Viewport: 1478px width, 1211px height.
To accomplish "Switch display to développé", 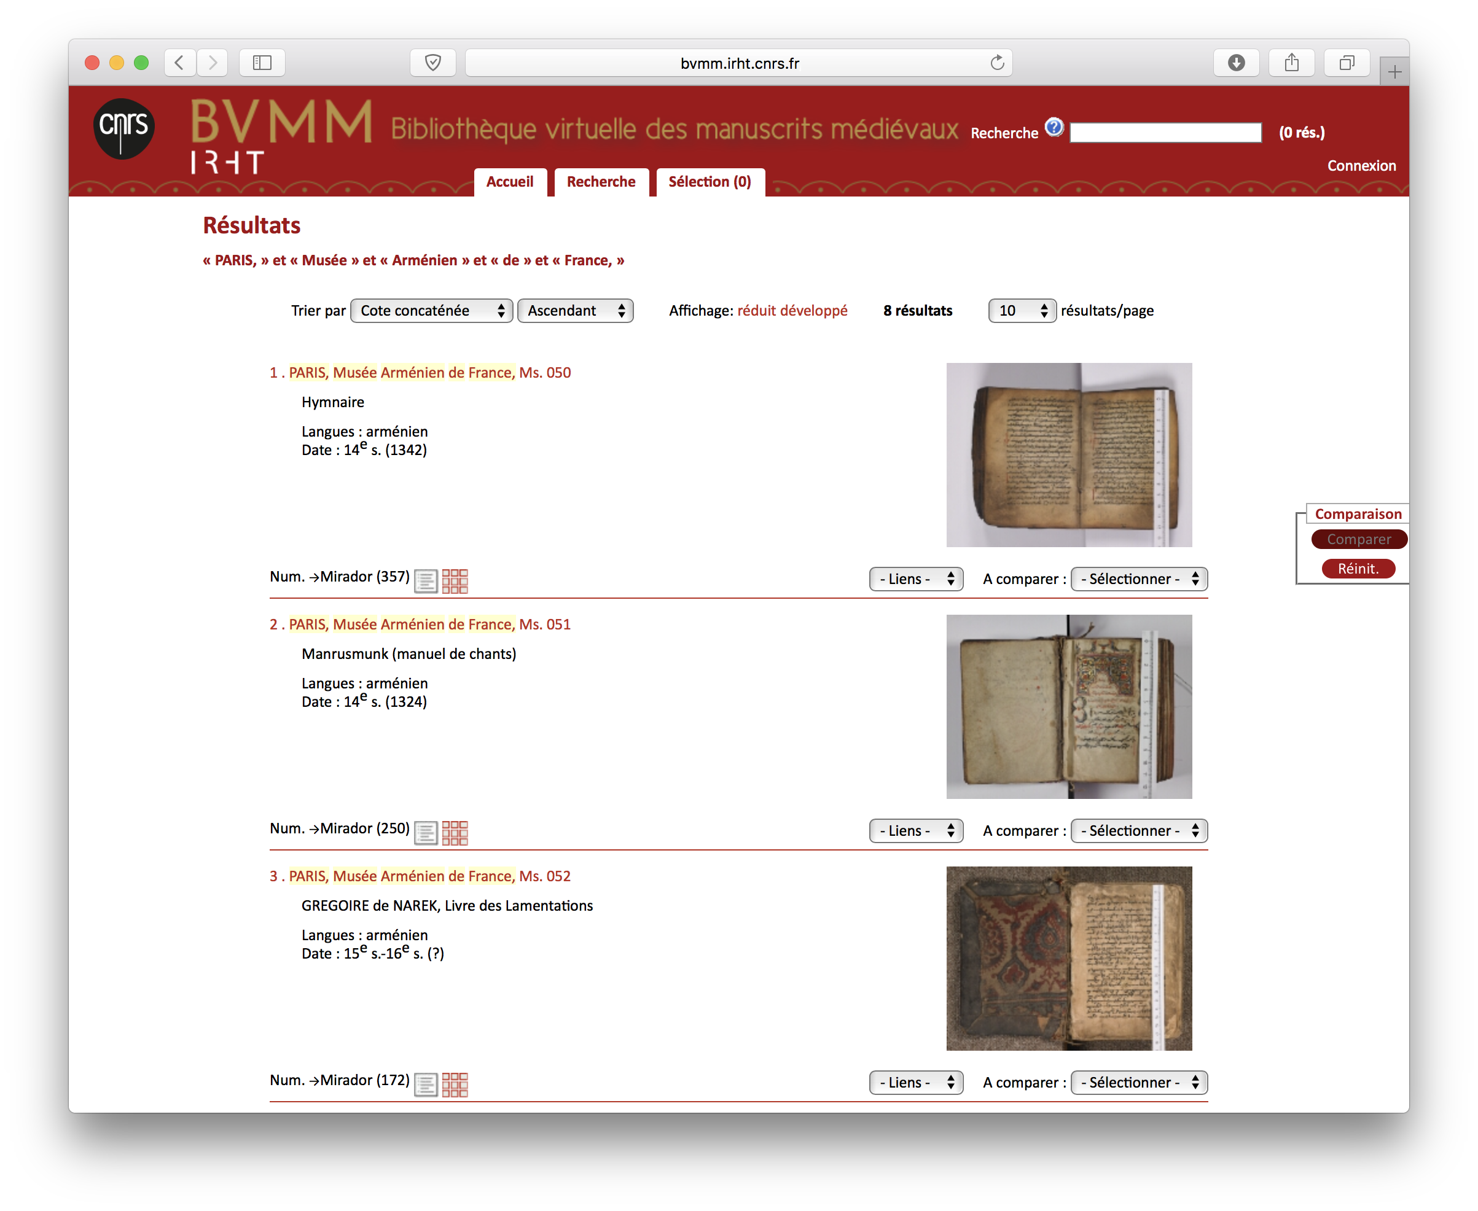I will [x=815, y=310].
